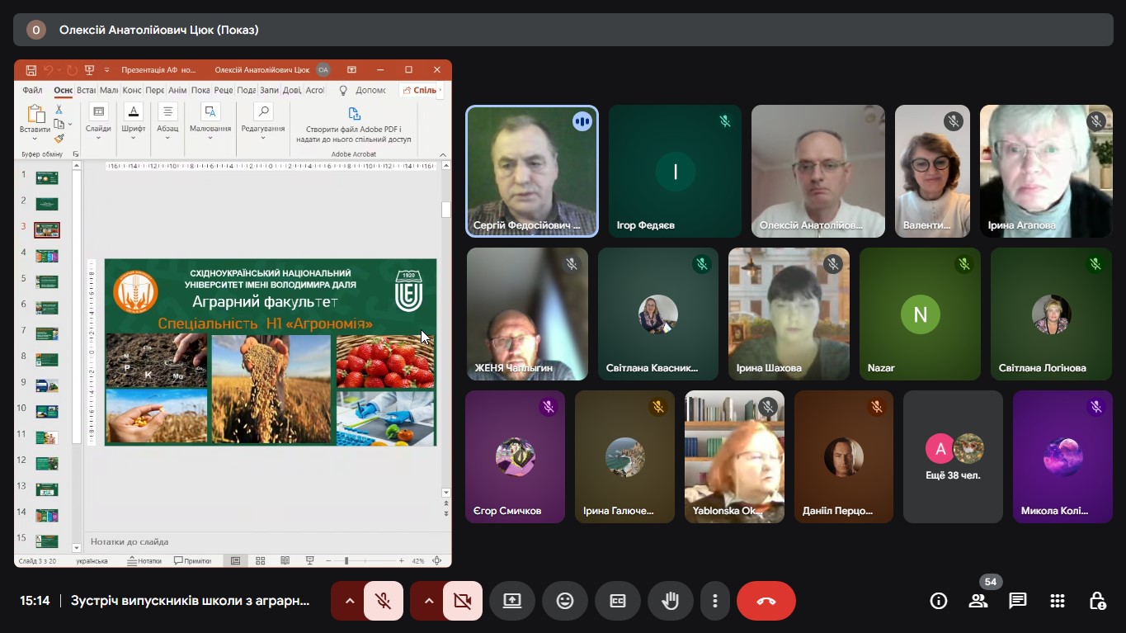
Task: Open the three-dot more options menu
Action: [x=715, y=601]
